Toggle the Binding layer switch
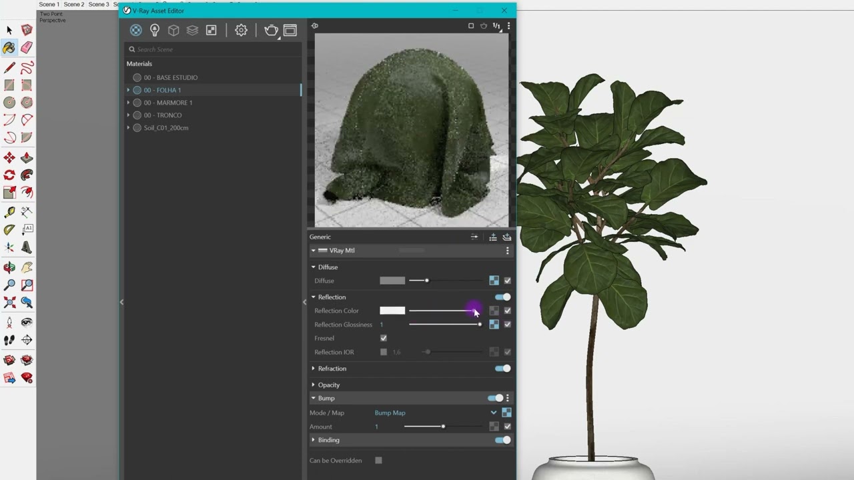The width and height of the screenshot is (854, 480). click(x=502, y=440)
